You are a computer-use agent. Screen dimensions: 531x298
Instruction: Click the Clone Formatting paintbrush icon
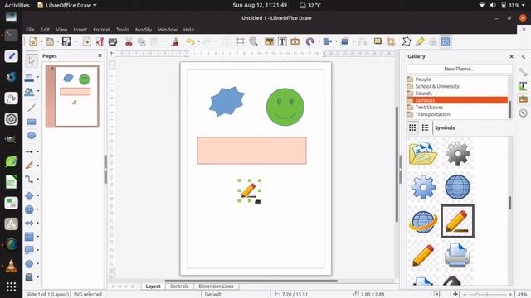[x=175, y=41]
